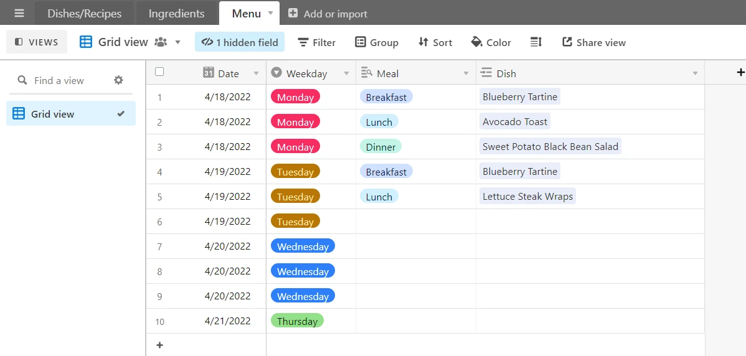Open the 1 hidden field menu
The image size is (746, 356).
click(240, 42)
